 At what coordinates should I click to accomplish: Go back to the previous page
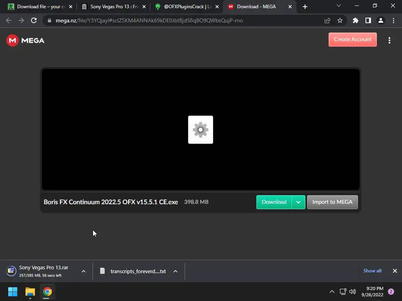pos(9,20)
